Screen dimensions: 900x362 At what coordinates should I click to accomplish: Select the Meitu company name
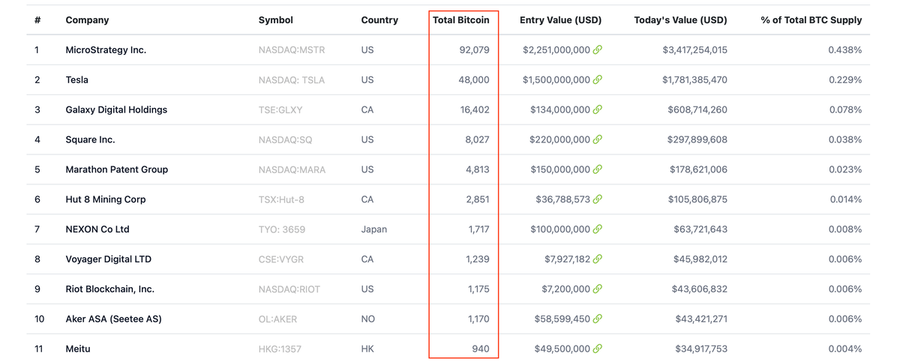(78, 349)
